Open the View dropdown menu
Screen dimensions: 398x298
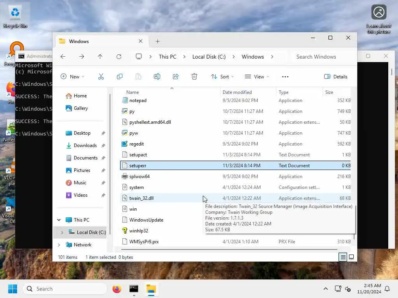coord(257,76)
